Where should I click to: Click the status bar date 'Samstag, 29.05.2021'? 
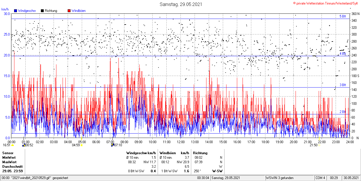(x=226, y=178)
